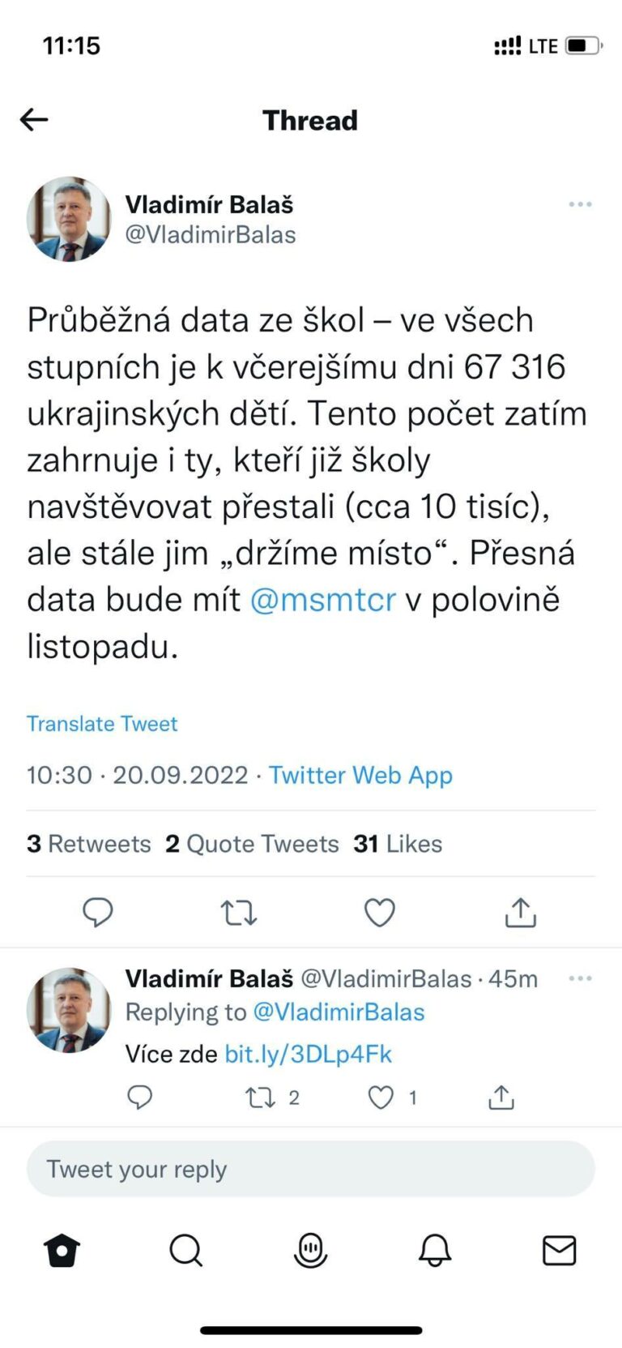The height and width of the screenshot is (1348, 622).
Task: Share the main tweet
Action: click(x=521, y=912)
